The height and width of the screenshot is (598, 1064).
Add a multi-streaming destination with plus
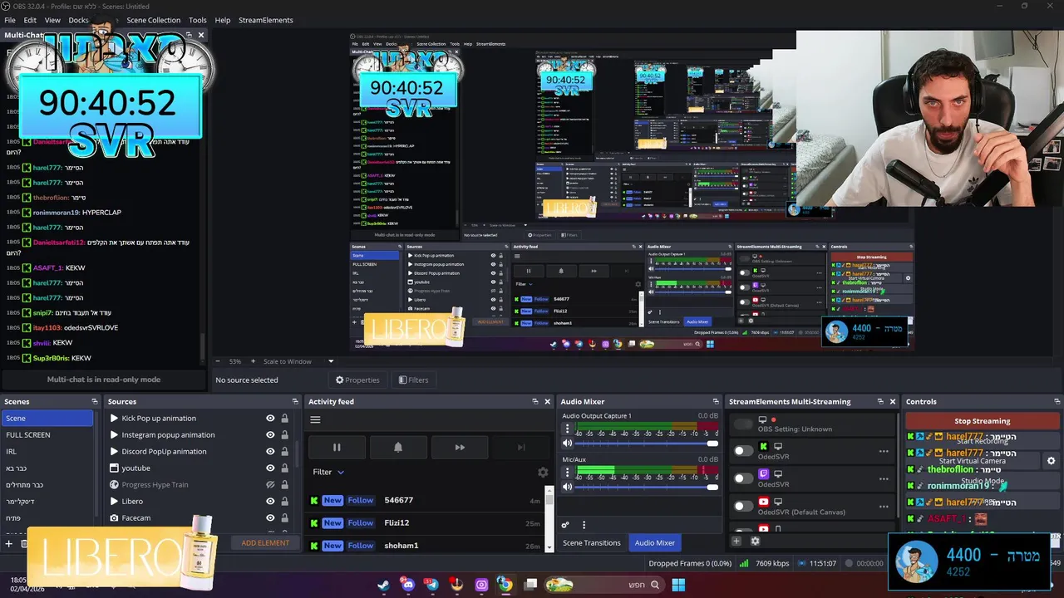click(736, 541)
